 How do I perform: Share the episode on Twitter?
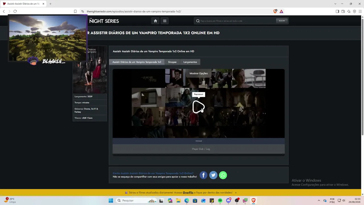click(213, 175)
